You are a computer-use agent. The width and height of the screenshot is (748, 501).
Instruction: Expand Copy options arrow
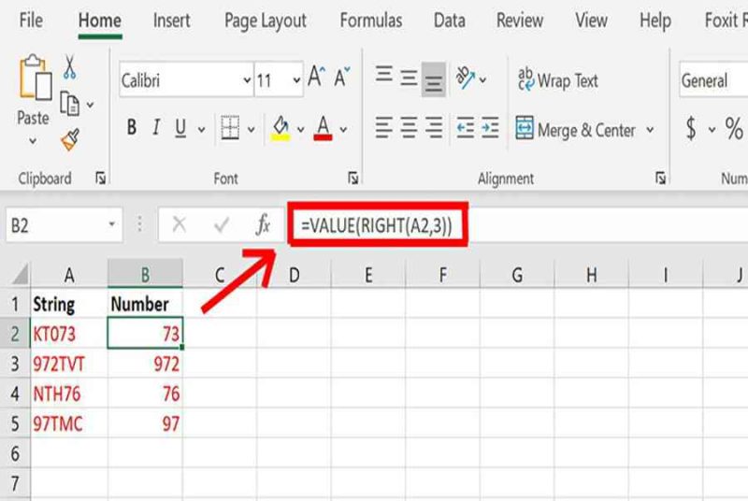click(x=90, y=105)
